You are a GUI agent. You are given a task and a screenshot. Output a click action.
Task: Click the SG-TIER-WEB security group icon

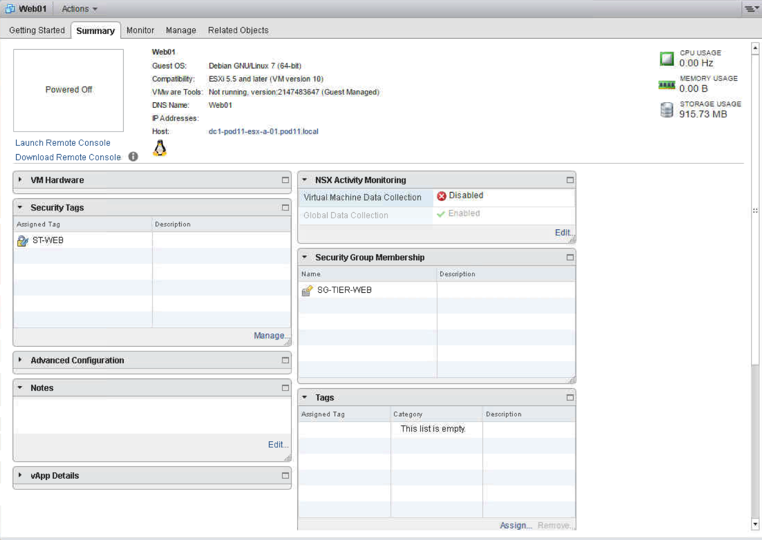point(307,290)
